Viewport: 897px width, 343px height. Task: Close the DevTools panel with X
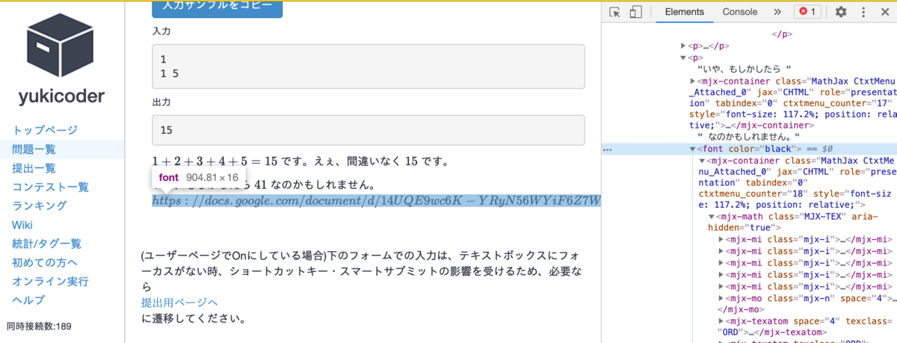pos(884,12)
